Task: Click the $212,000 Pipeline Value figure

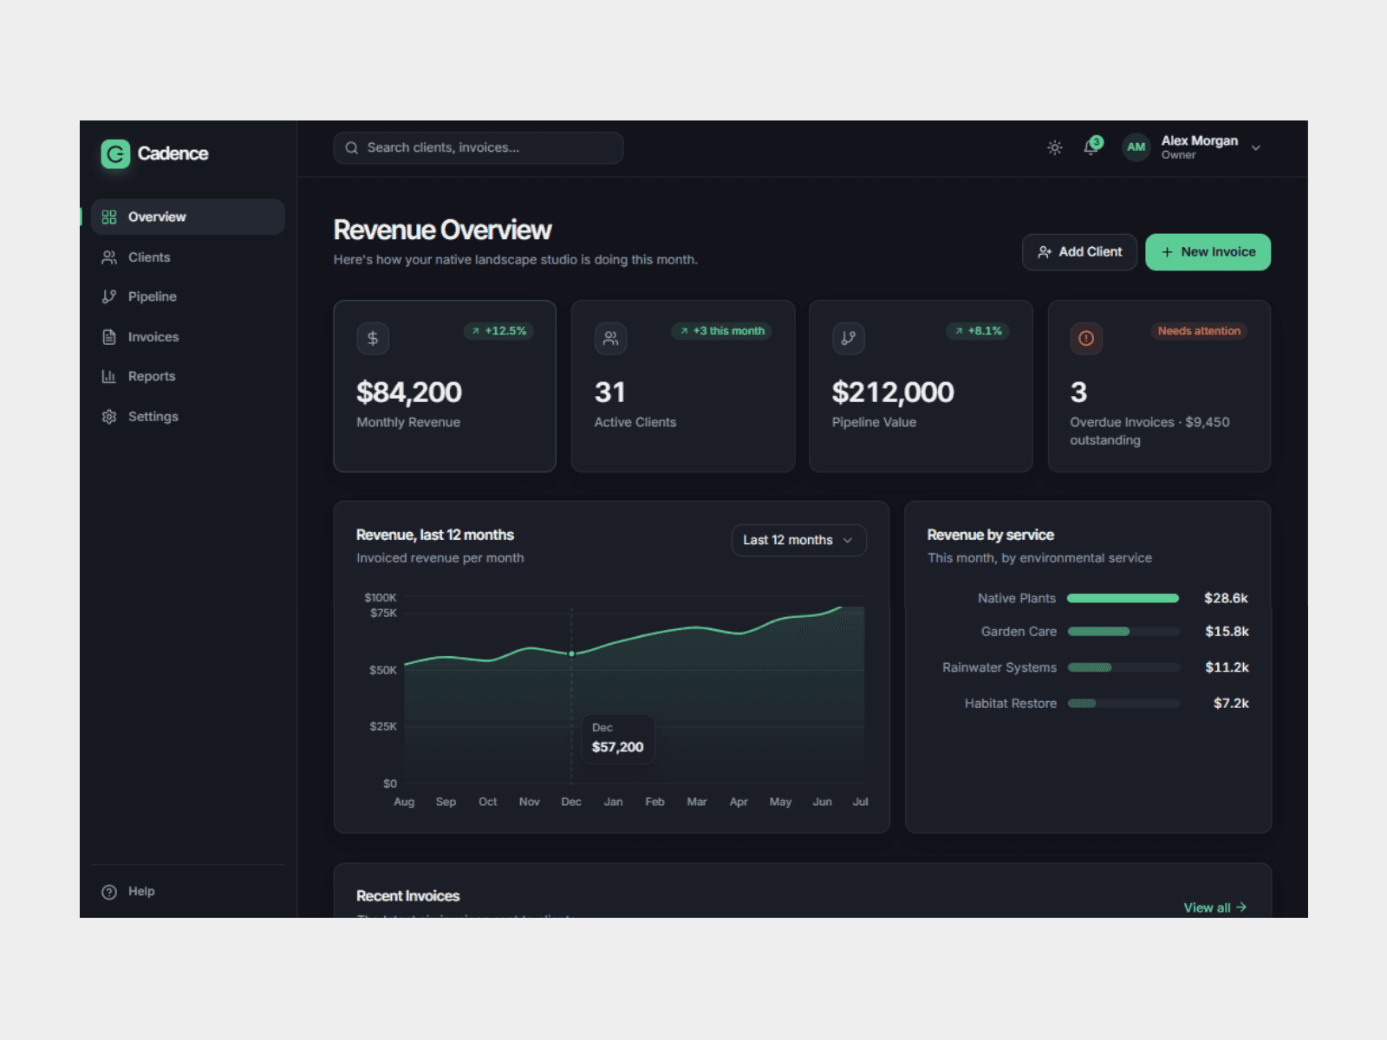Action: (893, 393)
